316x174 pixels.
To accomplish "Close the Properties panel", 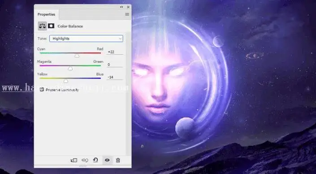I will point(128,7).
